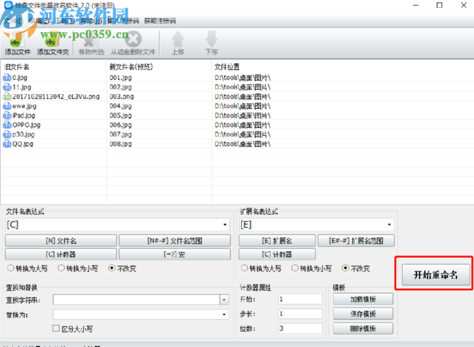Expand the 文件名表达式 [C] dropdown arrow
The height and width of the screenshot is (347, 474).
(224, 225)
